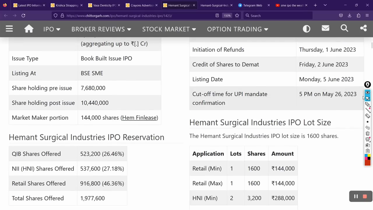This screenshot has width=373, height=210.
Task: Open Hem Finlease market maker link
Action: point(139,118)
